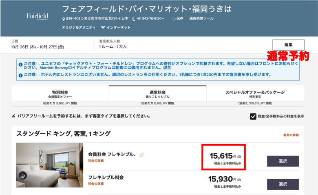Click the 編集 edit button
Screen dimensions: 318x195
pos(288,45)
